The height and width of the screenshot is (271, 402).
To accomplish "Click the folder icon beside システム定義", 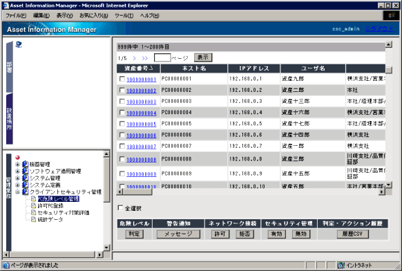I will (25, 185).
